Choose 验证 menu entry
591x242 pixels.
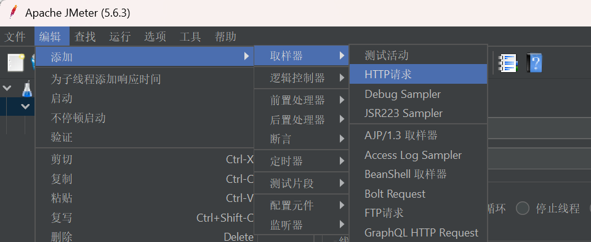[x=145, y=137]
